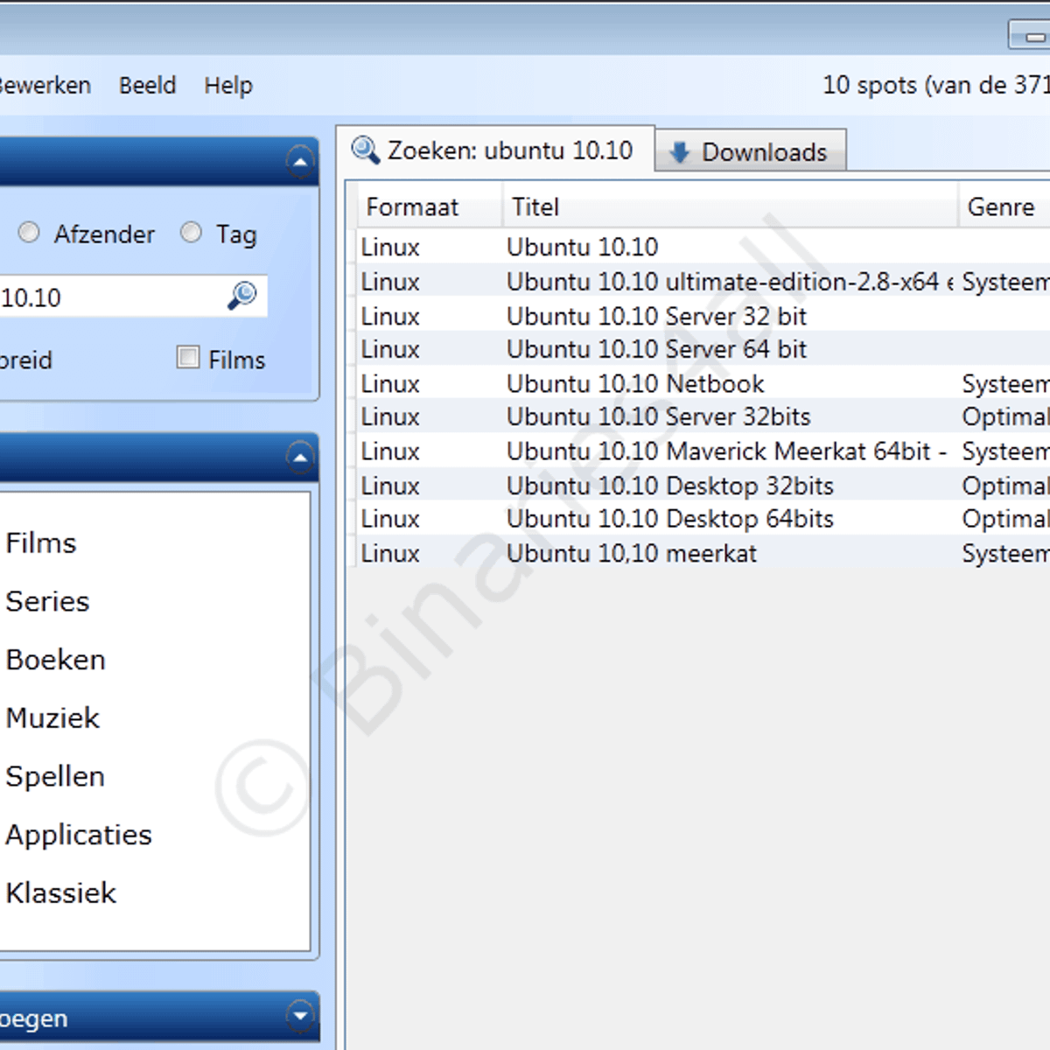Select the Series category
This screenshot has width=1050, height=1050.
coord(47,601)
